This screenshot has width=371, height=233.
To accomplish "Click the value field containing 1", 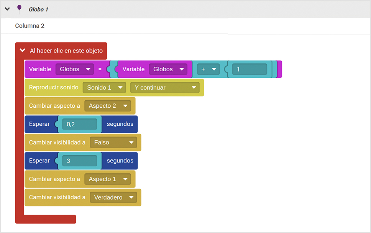I will 250,69.
